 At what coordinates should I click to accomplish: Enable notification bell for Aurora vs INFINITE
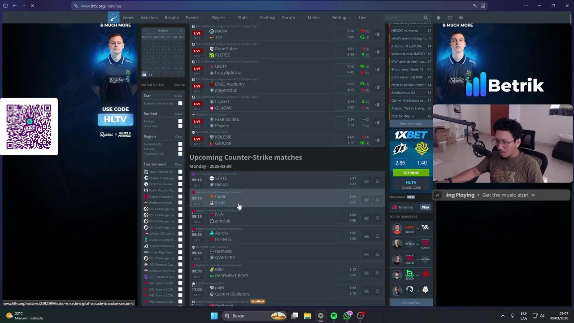(x=377, y=236)
